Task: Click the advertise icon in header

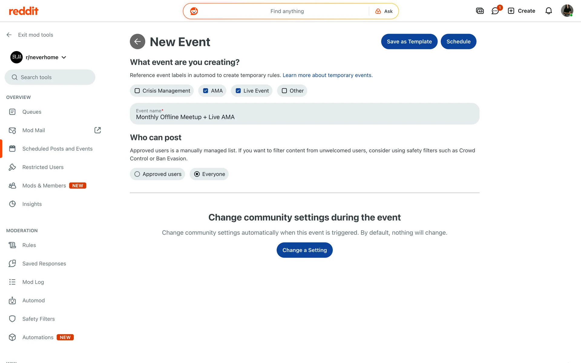Action: [480, 11]
